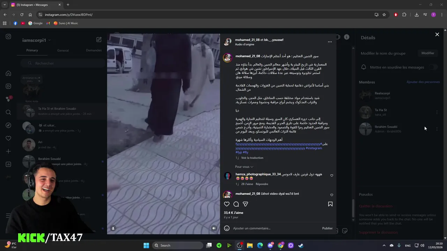Close the post overlay with the X
This screenshot has height=251, width=447.
pyautogui.click(x=437, y=35)
